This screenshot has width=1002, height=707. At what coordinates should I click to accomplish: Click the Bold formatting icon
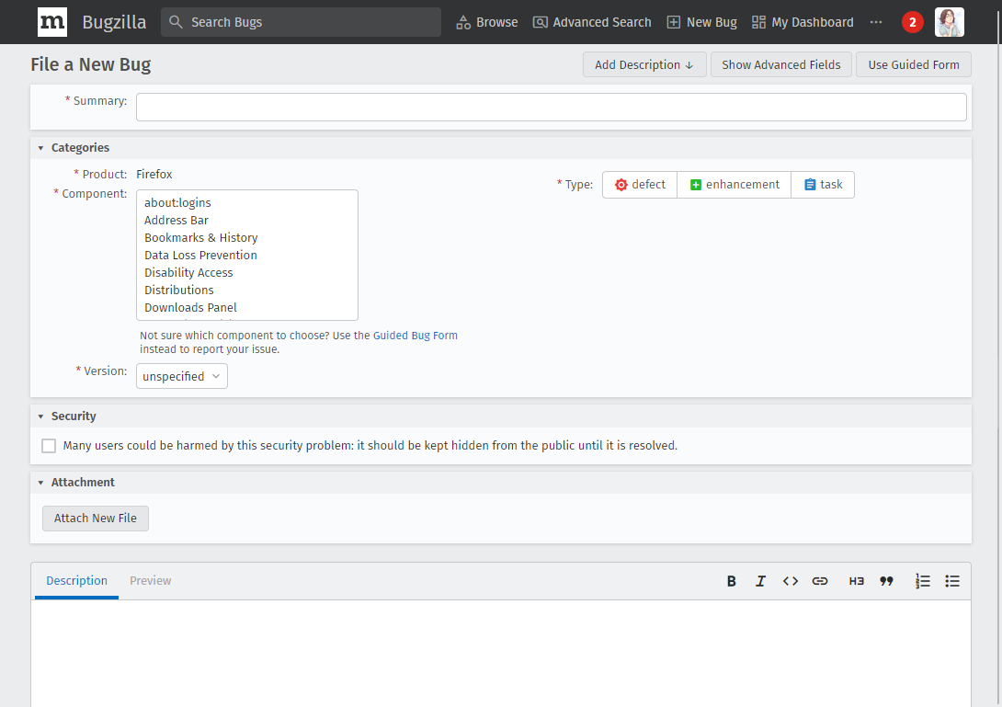732,581
